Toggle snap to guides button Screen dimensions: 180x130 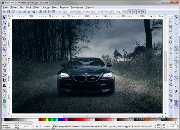176,107
